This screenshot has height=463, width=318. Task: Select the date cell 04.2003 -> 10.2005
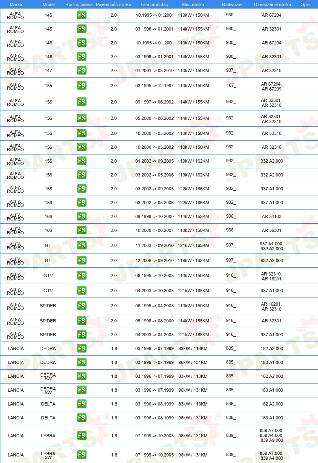155,291
